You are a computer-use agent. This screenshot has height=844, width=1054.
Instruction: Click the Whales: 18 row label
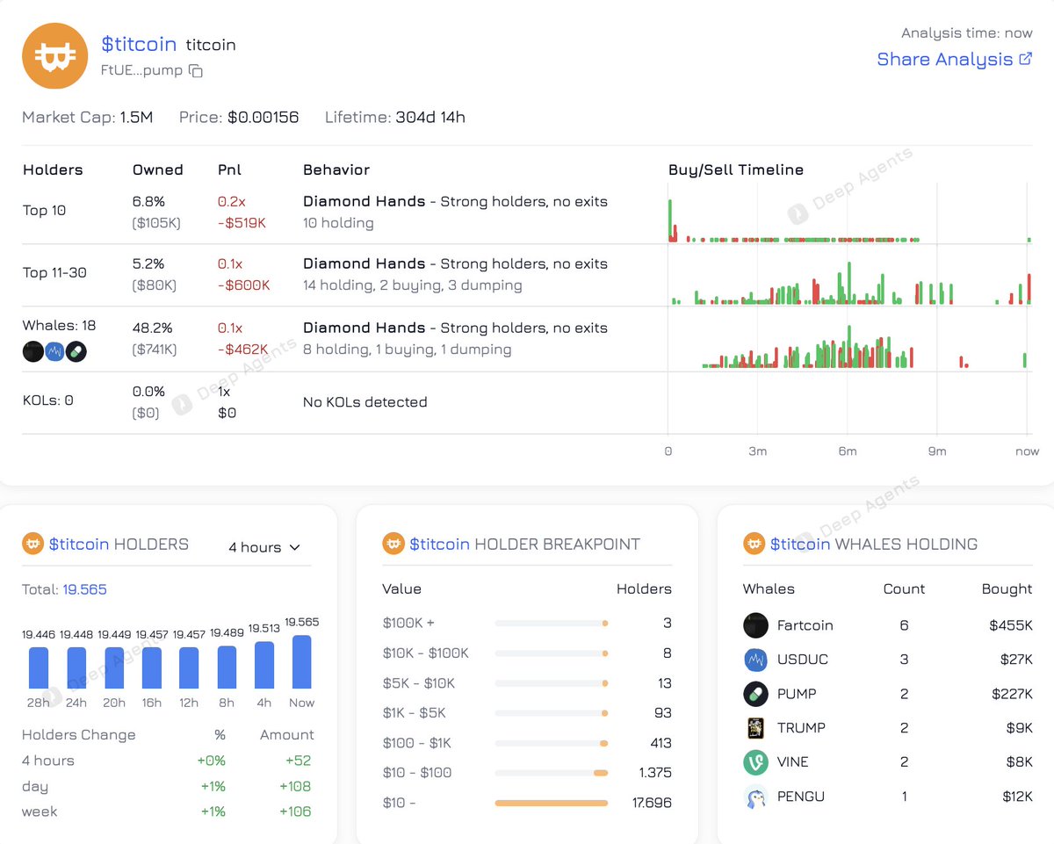click(59, 326)
